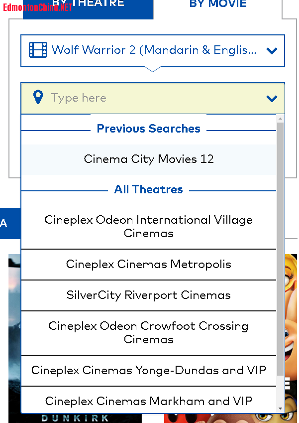Viewport: 299px width, 423px height.
Task: Click the scrollbar down arrow in theatre list
Action: click(x=280, y=409)
